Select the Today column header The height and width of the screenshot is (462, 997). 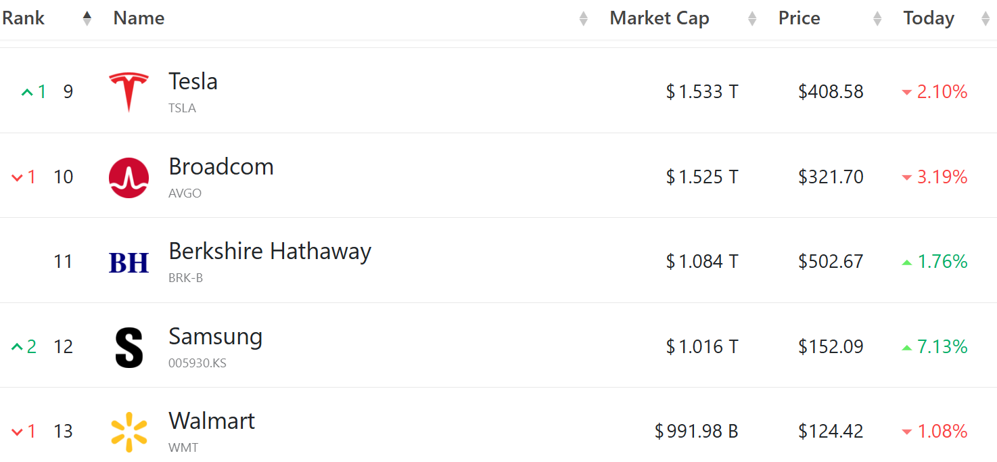click(x=928, y=19)
